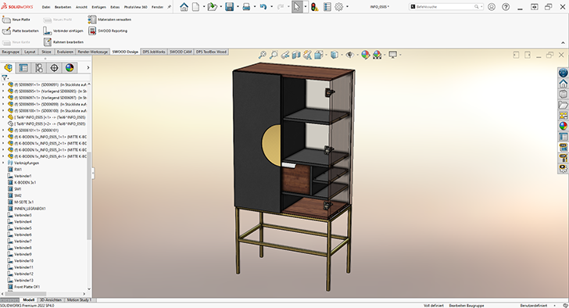This screenshot has width=569, height=308.
Task: Open the File Explorer folder icon in task pane
Action: [x=564, y=105]
